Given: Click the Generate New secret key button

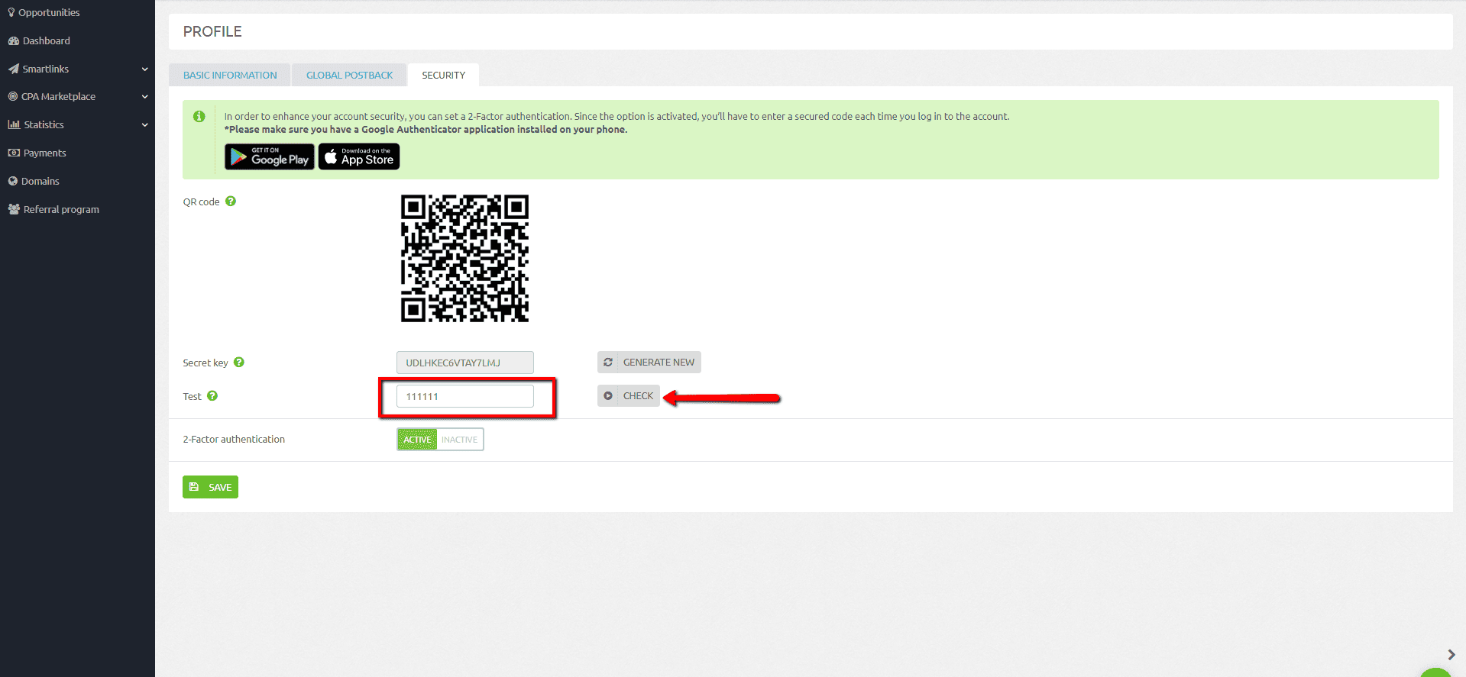Looking at the screenshot, I should pos(649,363).
